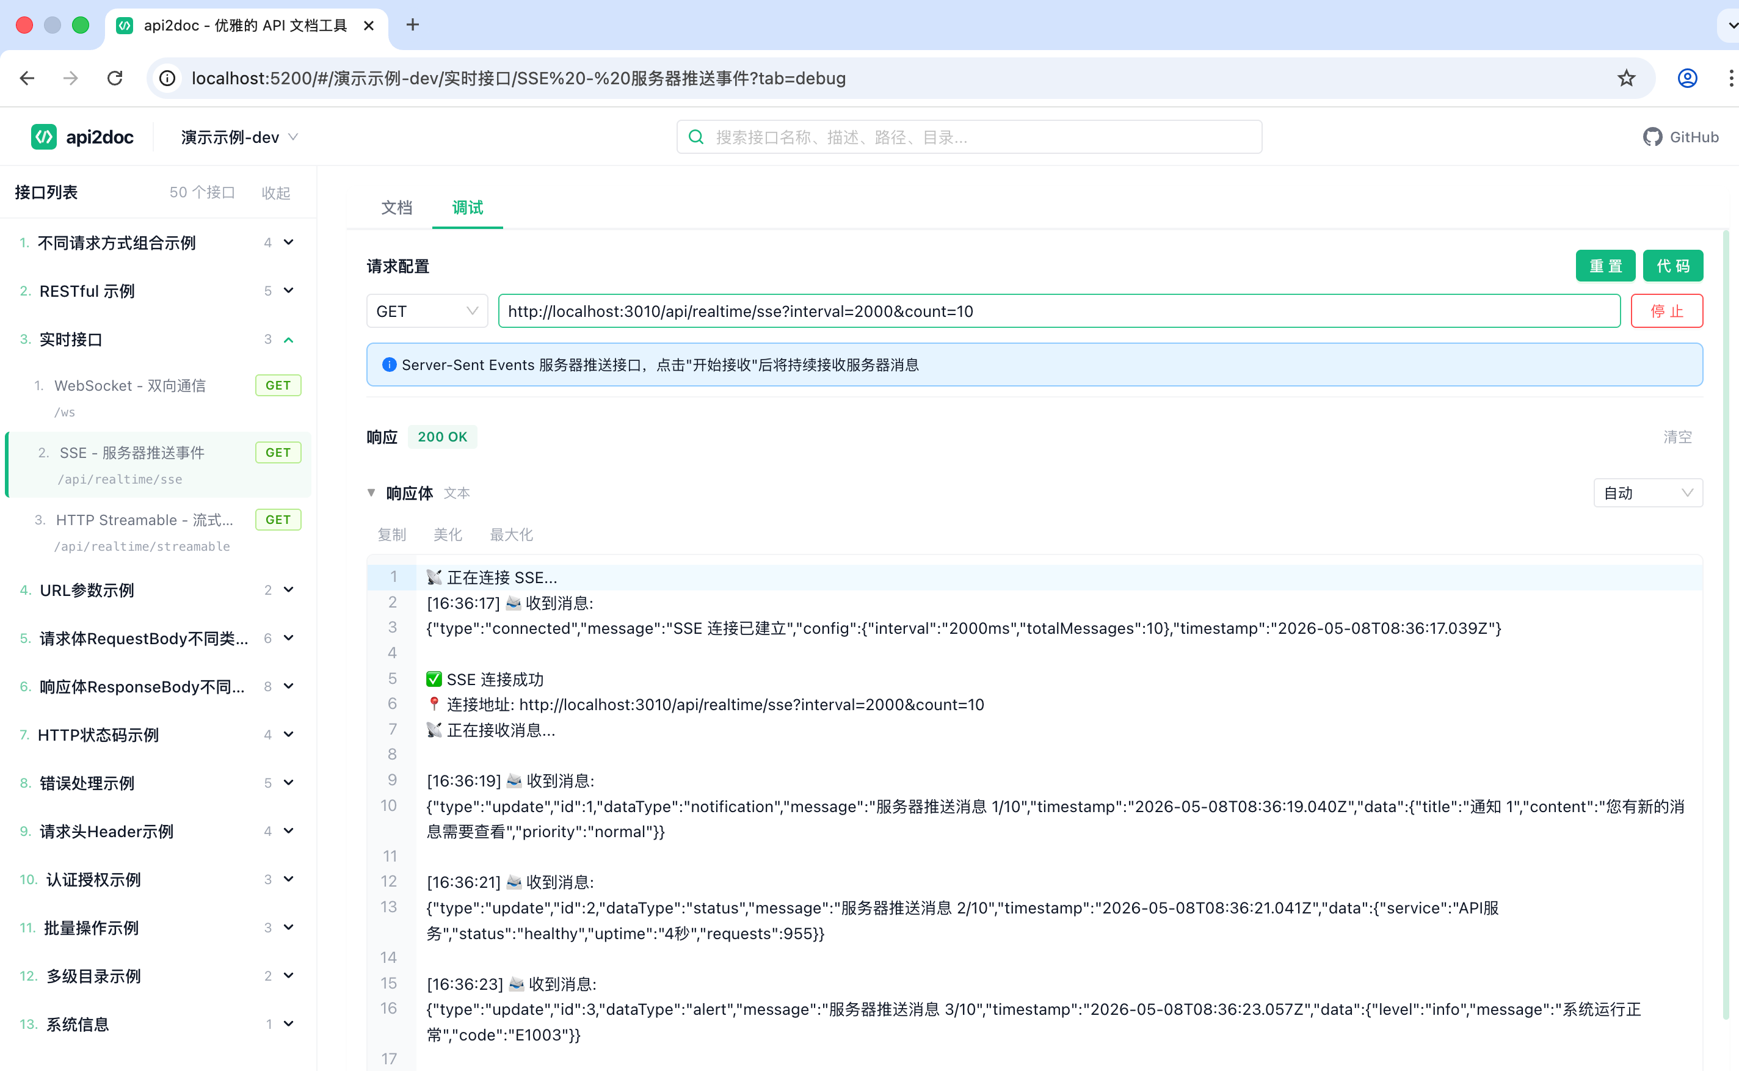1739x1071 pixels.
Task: Beautify response with 美化
Action: coord(448,535)
